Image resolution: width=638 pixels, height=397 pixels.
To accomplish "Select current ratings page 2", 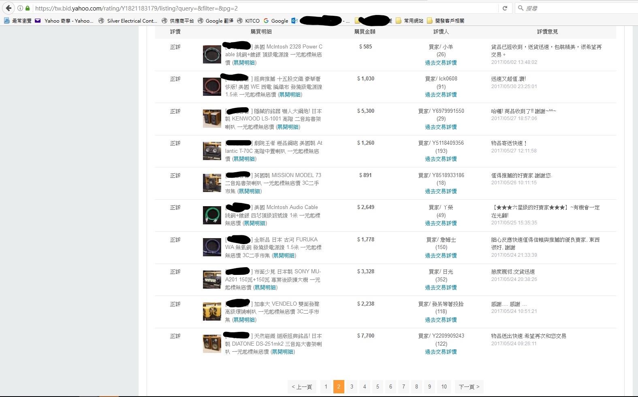I will pyautogui.click(x=339, y=387).
